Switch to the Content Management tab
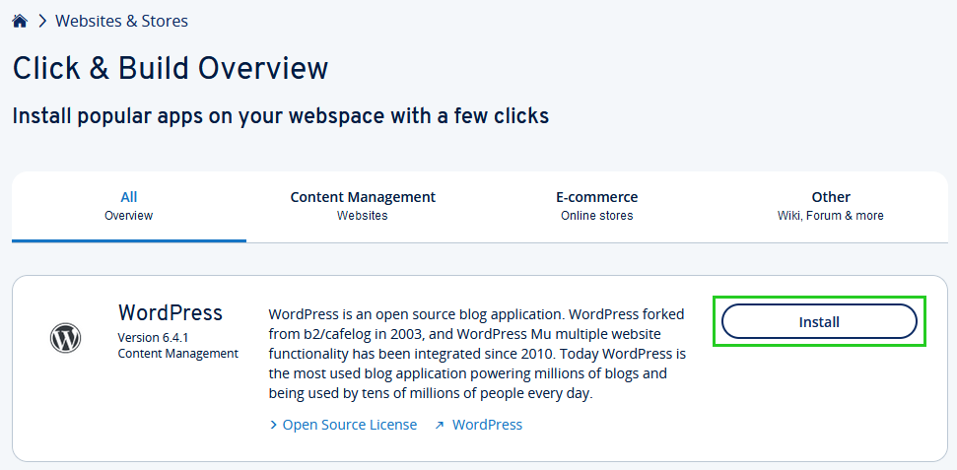Image resolution: width=957 pixels, height=470 pixels. [363, 206]
